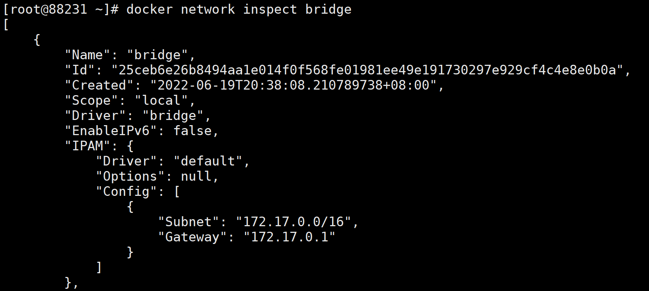The height and width of the screenshot is (291, 649).
Task: Click the IPAM "default" driver value
Action: click(208, 161)
